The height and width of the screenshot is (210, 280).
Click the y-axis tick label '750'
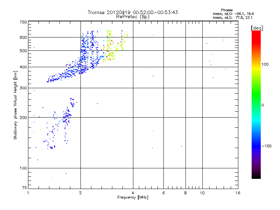[x=23, y=22]
